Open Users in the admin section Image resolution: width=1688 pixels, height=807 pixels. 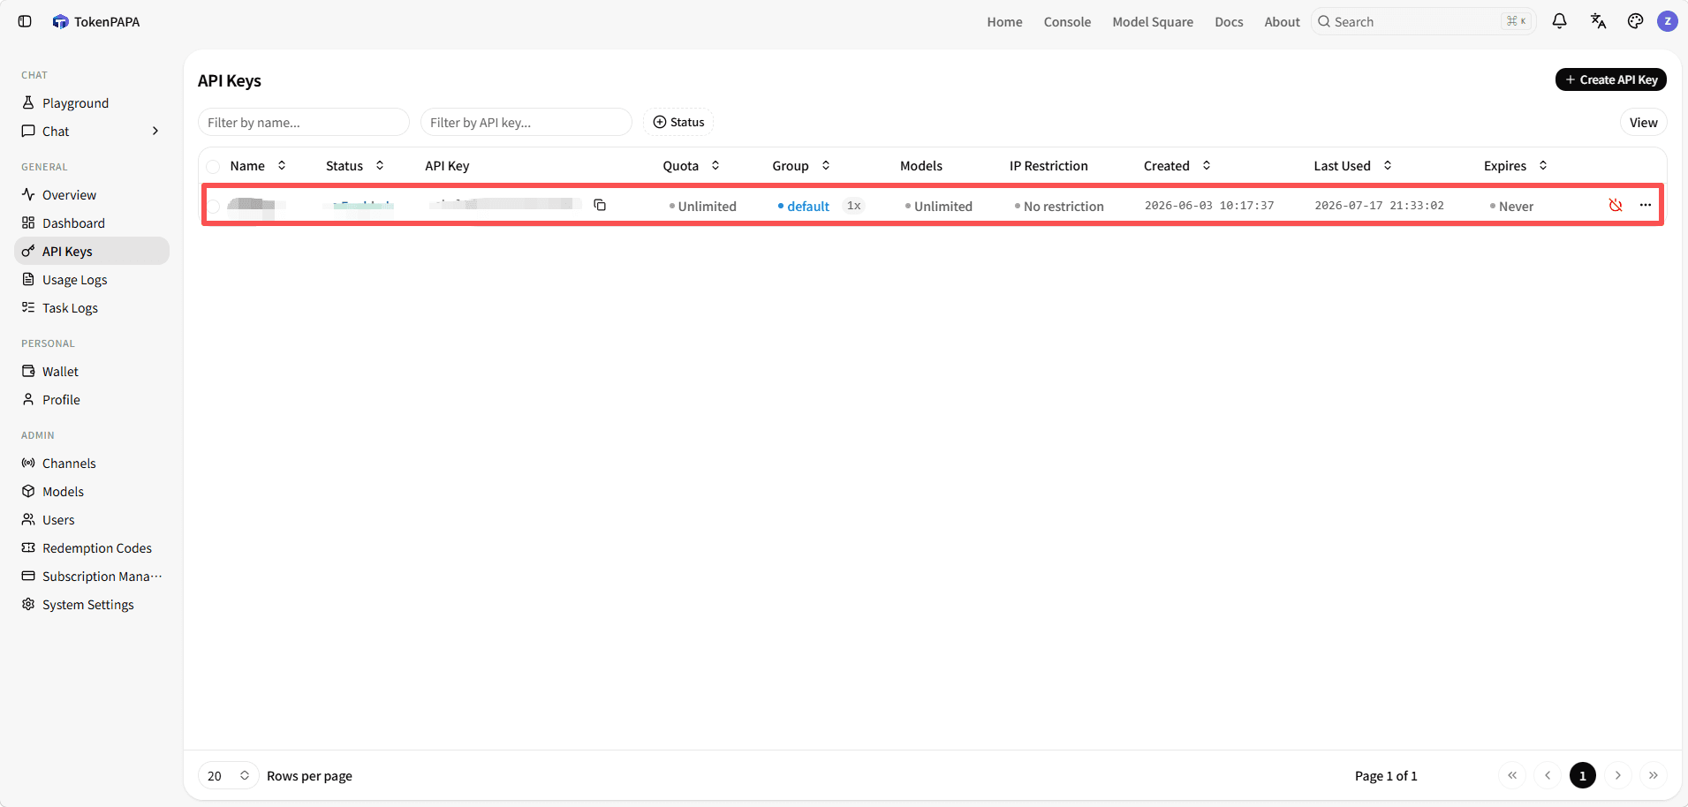coord(92,520)
